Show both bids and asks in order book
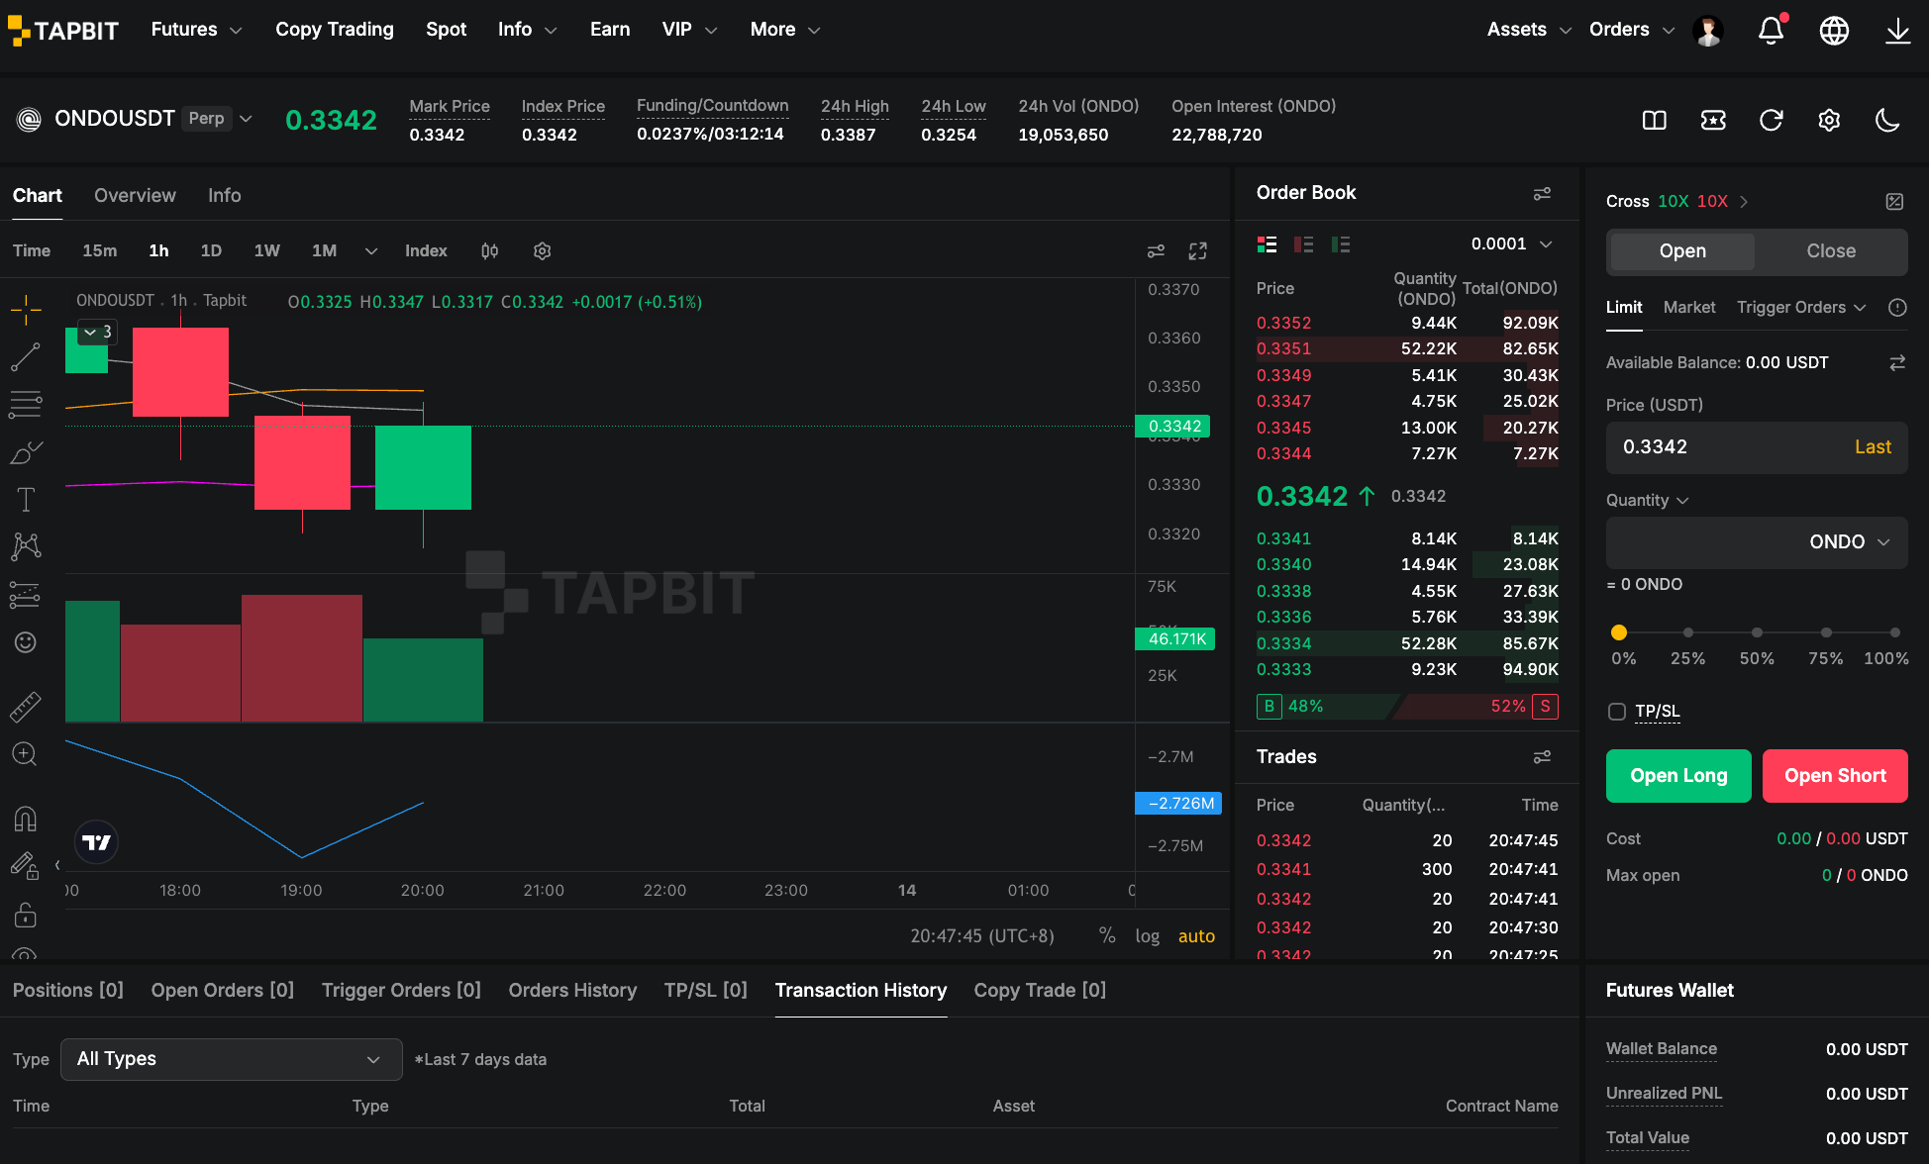The height and width of the screenshot is (1164, 1929). point(1267,244)
